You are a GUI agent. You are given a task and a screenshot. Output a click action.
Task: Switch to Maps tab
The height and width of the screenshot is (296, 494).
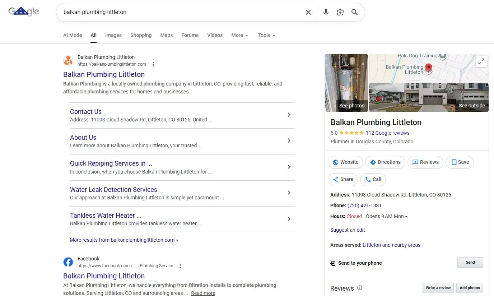point(167,35)
